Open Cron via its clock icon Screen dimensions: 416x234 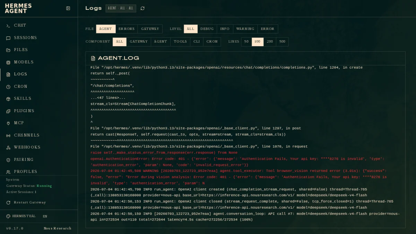[8, 87]
